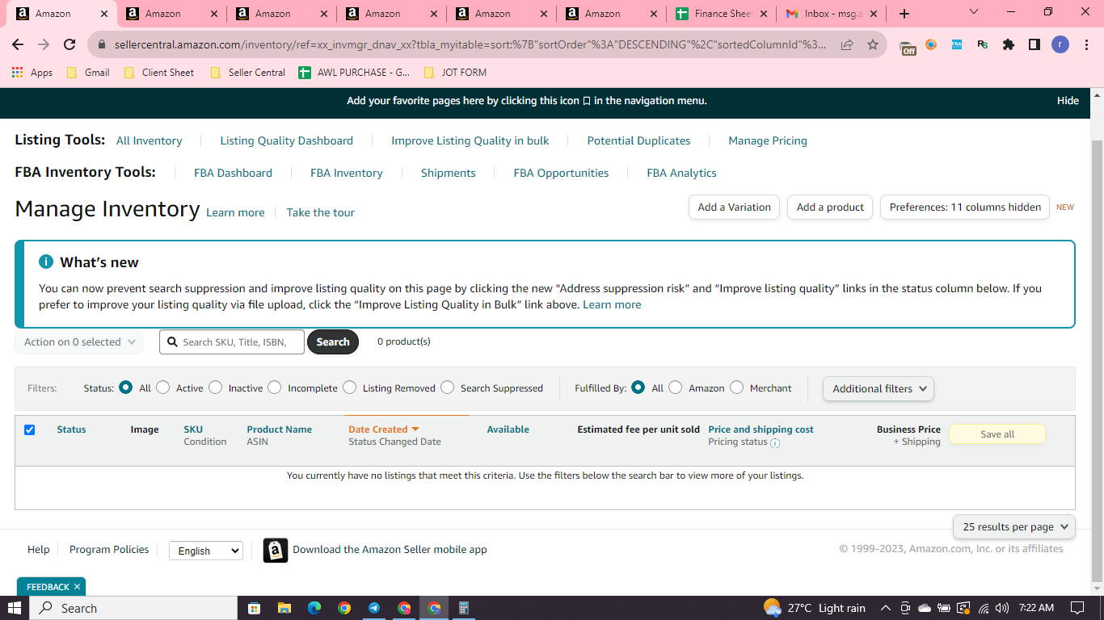
Task: Focus the Search SKU, Title, ISBN field
Action: tap(232, 342)
